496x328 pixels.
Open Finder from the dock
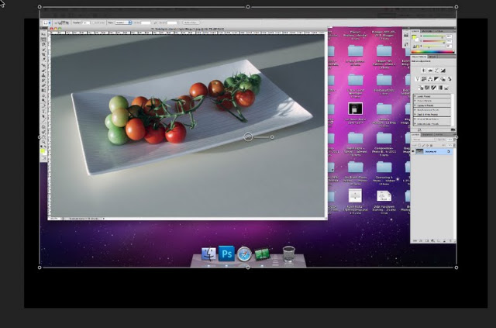click(x=208, y=254)
